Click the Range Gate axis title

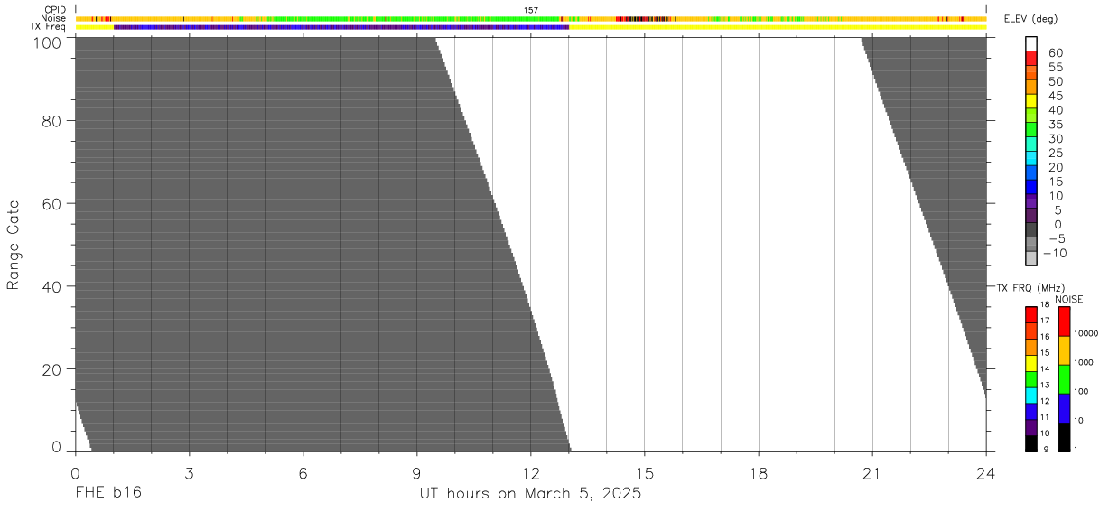click(14, 246)
